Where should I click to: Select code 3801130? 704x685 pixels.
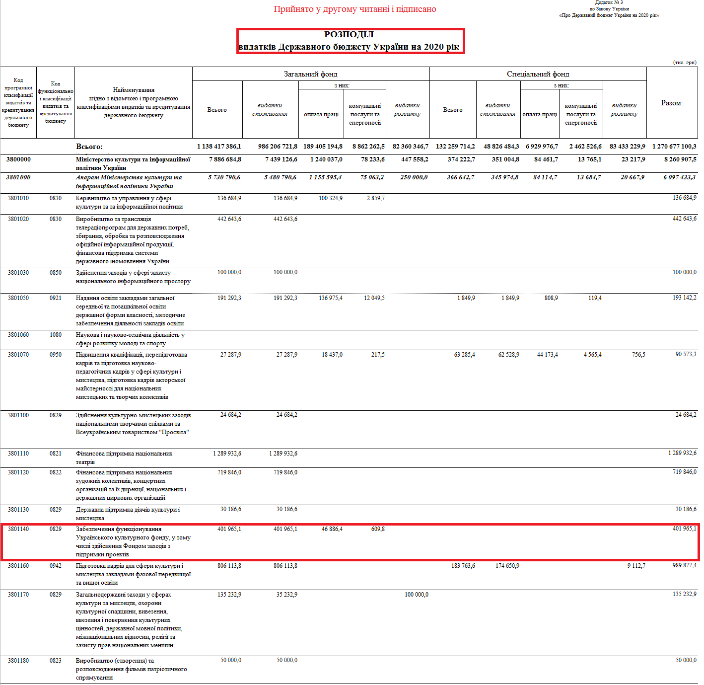pos(18,510)
